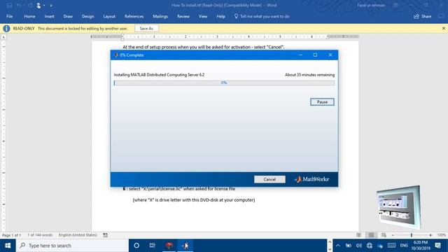Open the Review ribbon tab

pyautogui.click(x=183, y=16)
